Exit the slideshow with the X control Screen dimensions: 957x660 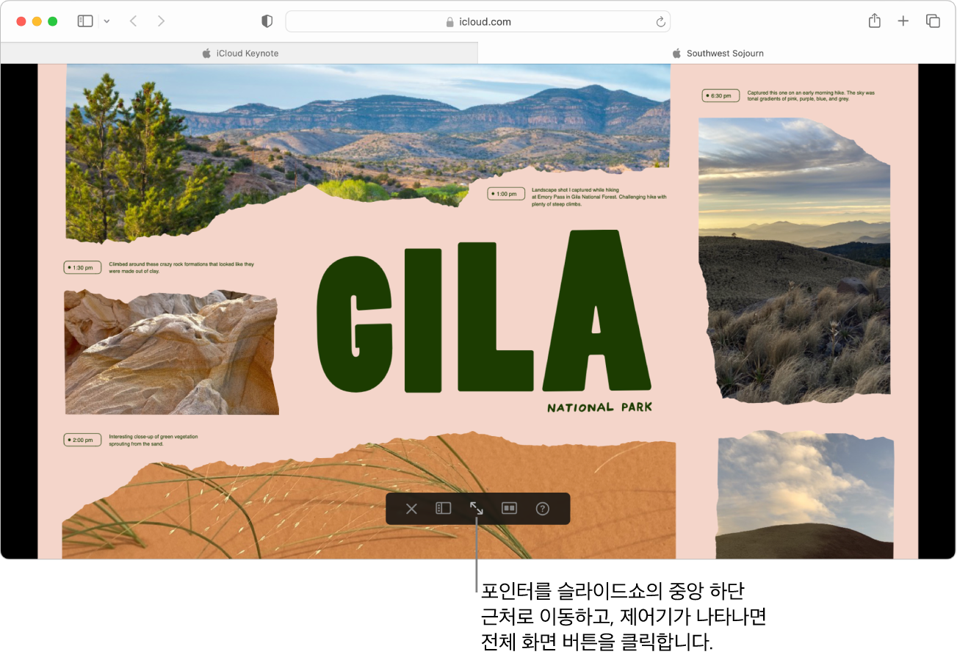pyautogui.click(x=411, y=509)
